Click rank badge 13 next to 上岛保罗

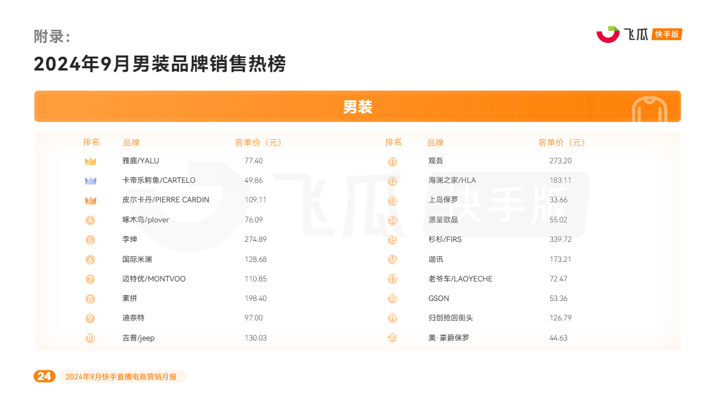pyautogui.click(x=392, y=201)
